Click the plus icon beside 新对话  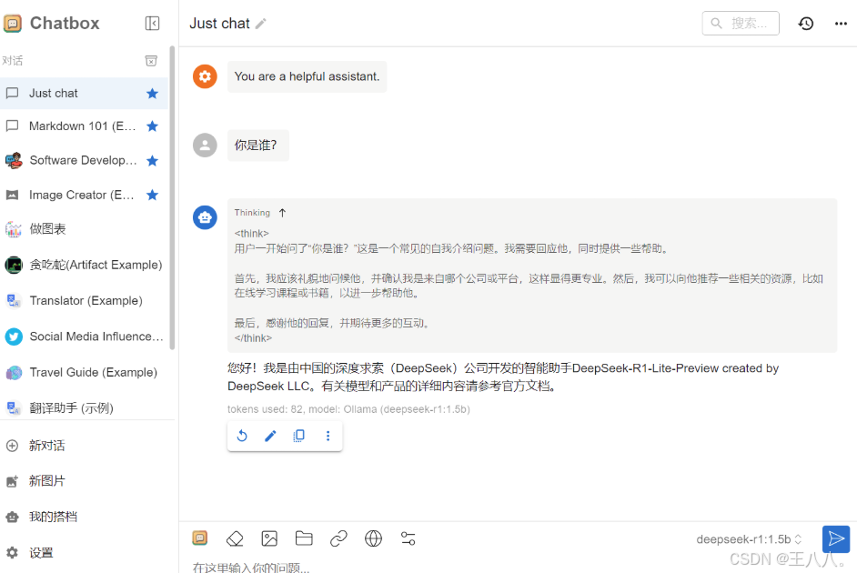pyautogui.click(x=12, y=446)
